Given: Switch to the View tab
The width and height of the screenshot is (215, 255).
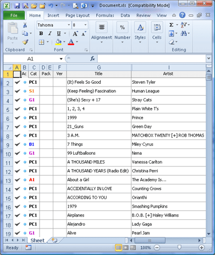Looking at the screenshot, I should click(x=162, y=15).
